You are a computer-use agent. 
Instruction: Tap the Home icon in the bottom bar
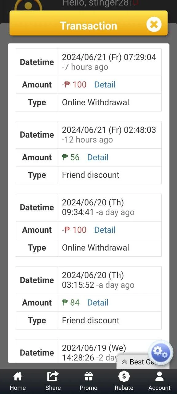click(18, 376)
